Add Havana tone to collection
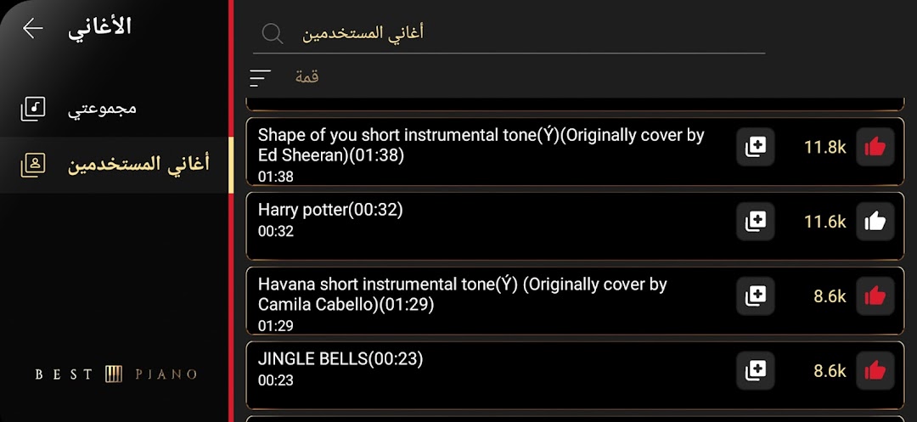 coord(755,296)
